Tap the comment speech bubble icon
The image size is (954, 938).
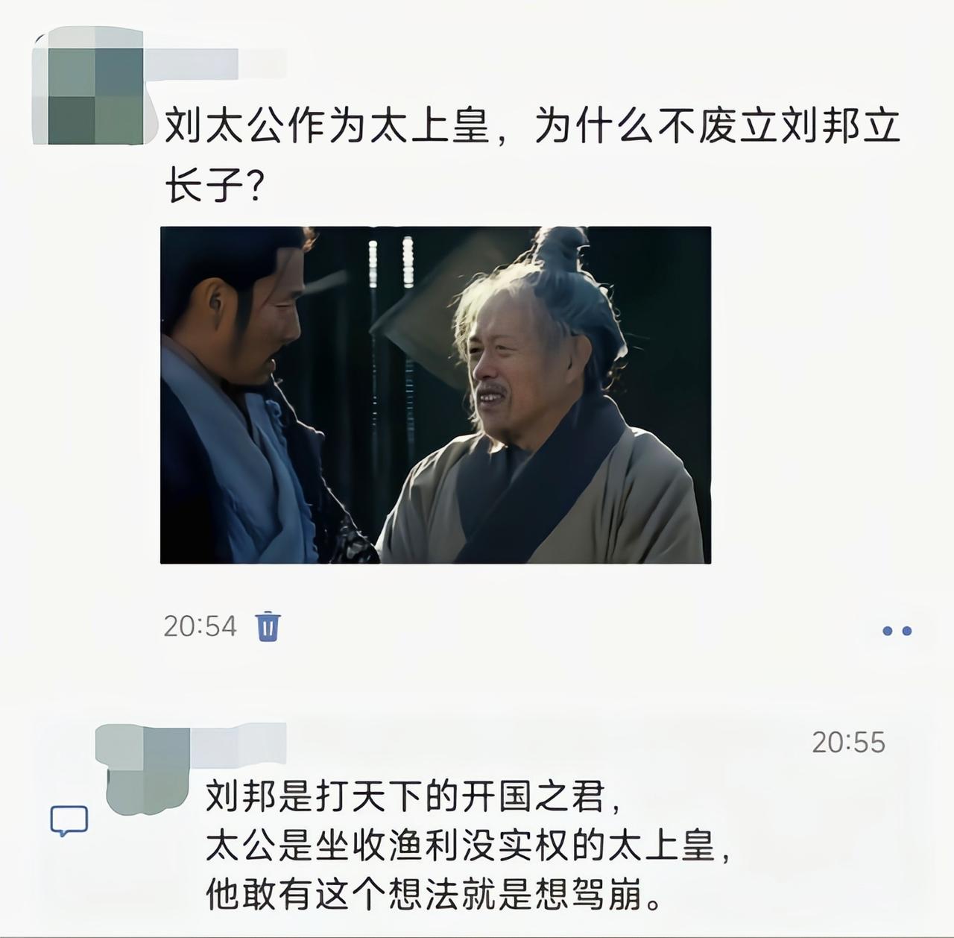(x=69, y=821)
